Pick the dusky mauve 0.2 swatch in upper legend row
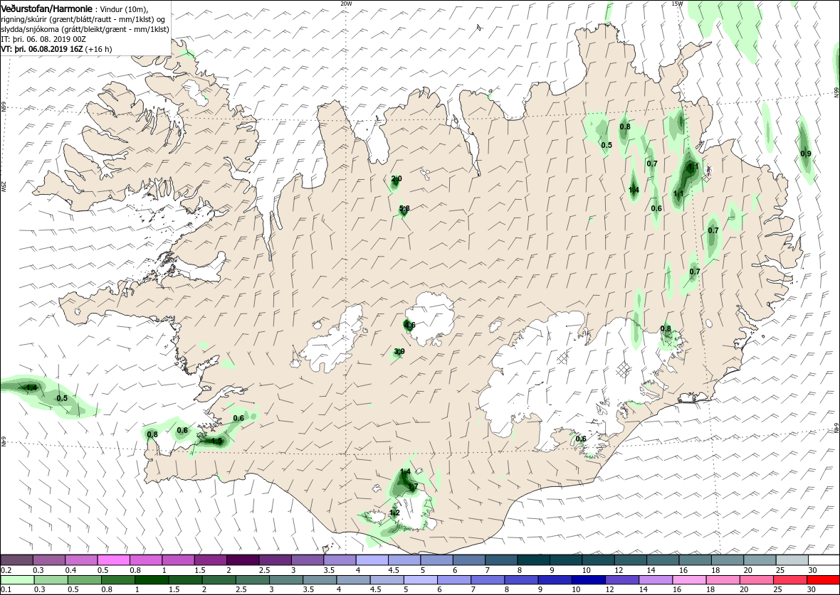Viewport: 840px width, 595px height. [x=17, y=559]
